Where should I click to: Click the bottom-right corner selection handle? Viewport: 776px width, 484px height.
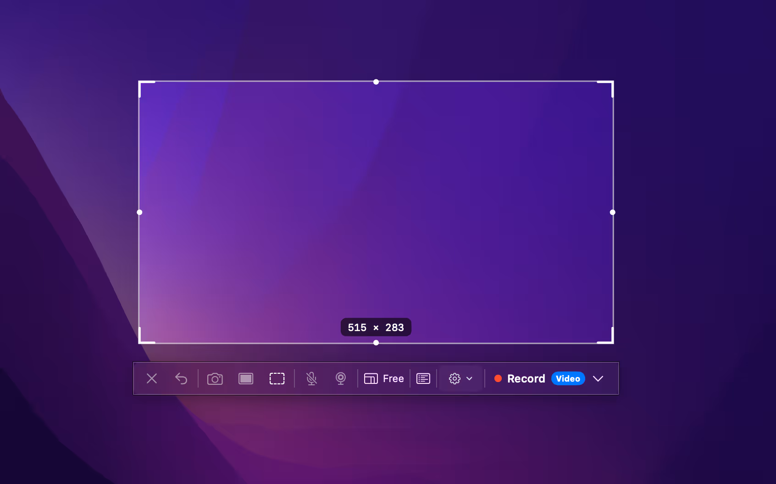point(611,341)
